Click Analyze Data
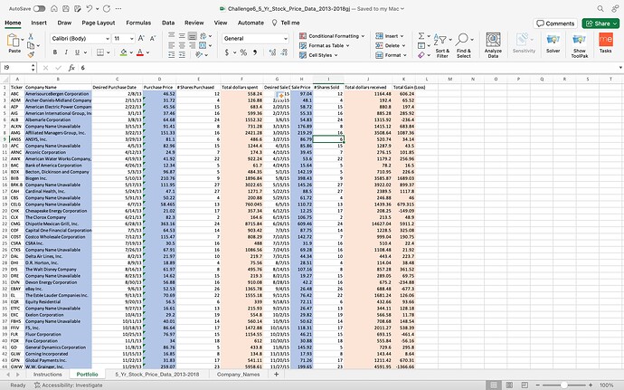Screen dimensions: 624x390 click(493, 45)
